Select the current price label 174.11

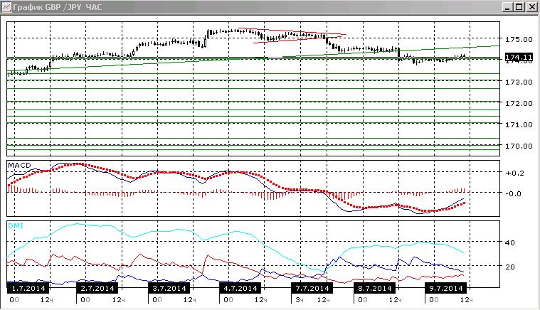click(519, 57)
